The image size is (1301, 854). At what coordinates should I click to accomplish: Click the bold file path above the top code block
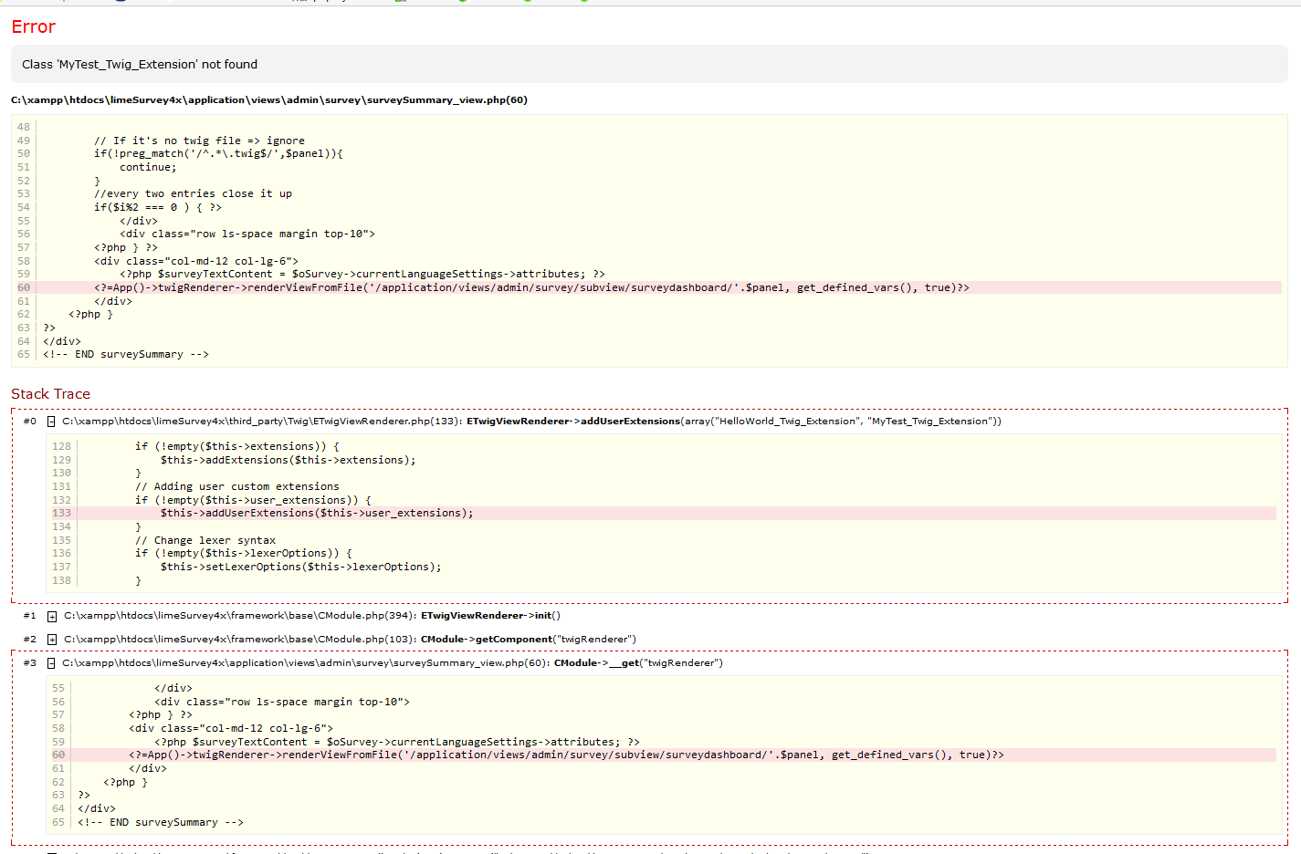pos(269,100)
